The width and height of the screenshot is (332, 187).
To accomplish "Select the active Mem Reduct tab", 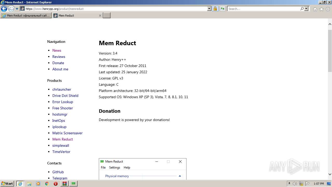I will point(75,16).
